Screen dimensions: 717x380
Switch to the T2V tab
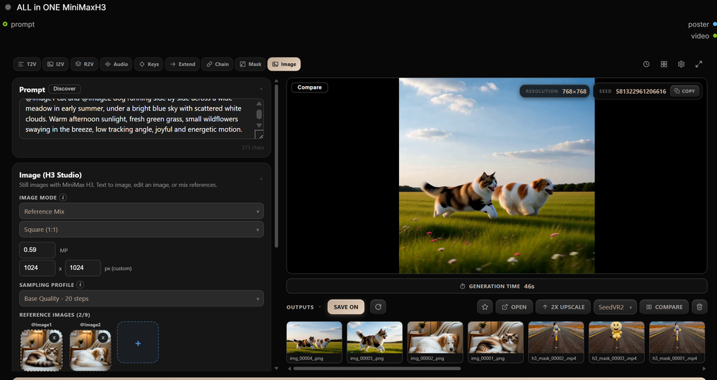(27, 64)
